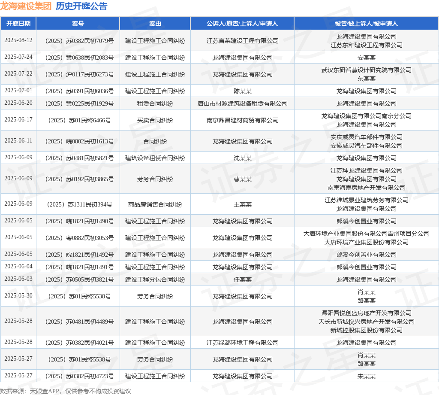
Task: Click cause 合同纠纷 in 2025-06-11 row
Action: [x=155, y=141]
